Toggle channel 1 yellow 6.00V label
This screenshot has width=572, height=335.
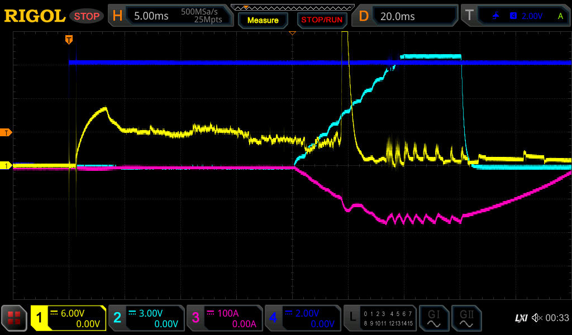point(68,318)
